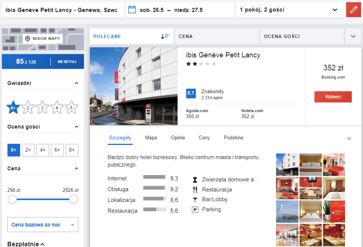Image resolution: width=363 pixels, height=247 pixels.
Task: Click the Parking amenity icon
Action: (x=195, y=210)
